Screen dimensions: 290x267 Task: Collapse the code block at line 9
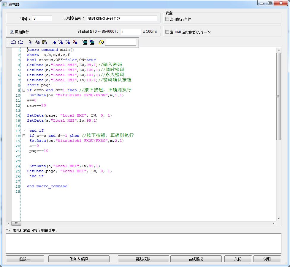point(24,90)
